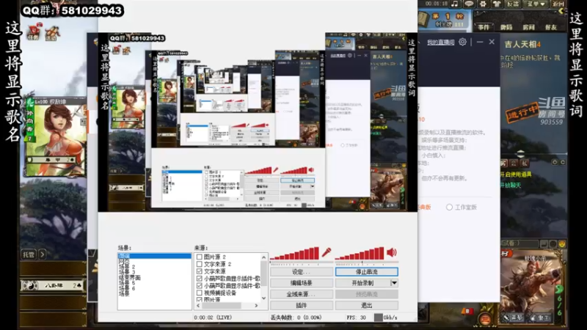Click the quest 任务 icon at top left
587x330 pixels.
34,32
